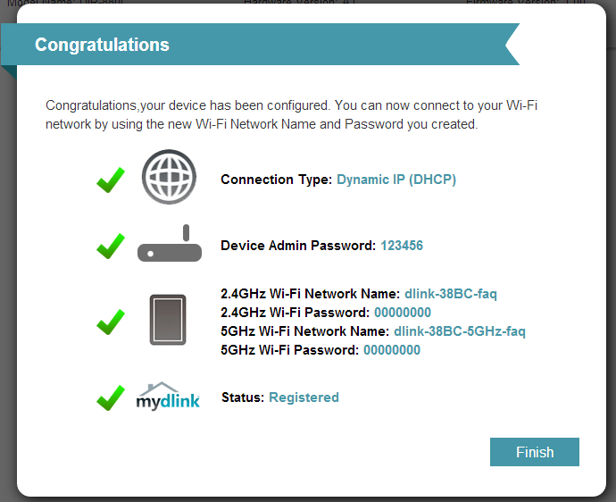Click the green checkmark beside Device Admin Password

[x=110, y=245]
